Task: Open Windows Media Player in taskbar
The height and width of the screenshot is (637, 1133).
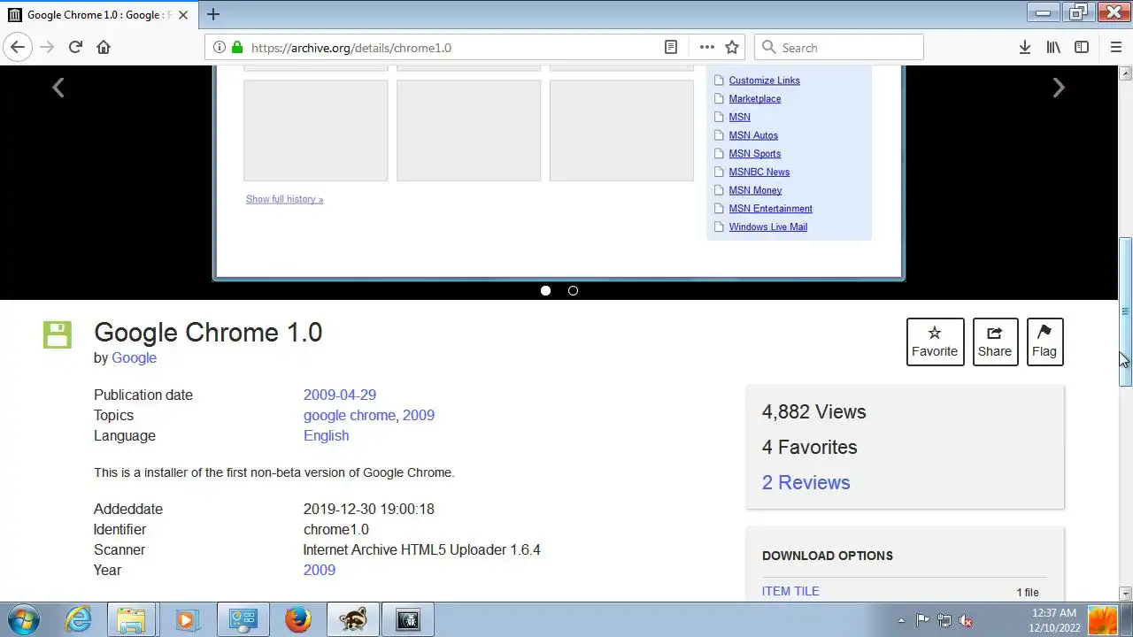Action: click(186, 619)
